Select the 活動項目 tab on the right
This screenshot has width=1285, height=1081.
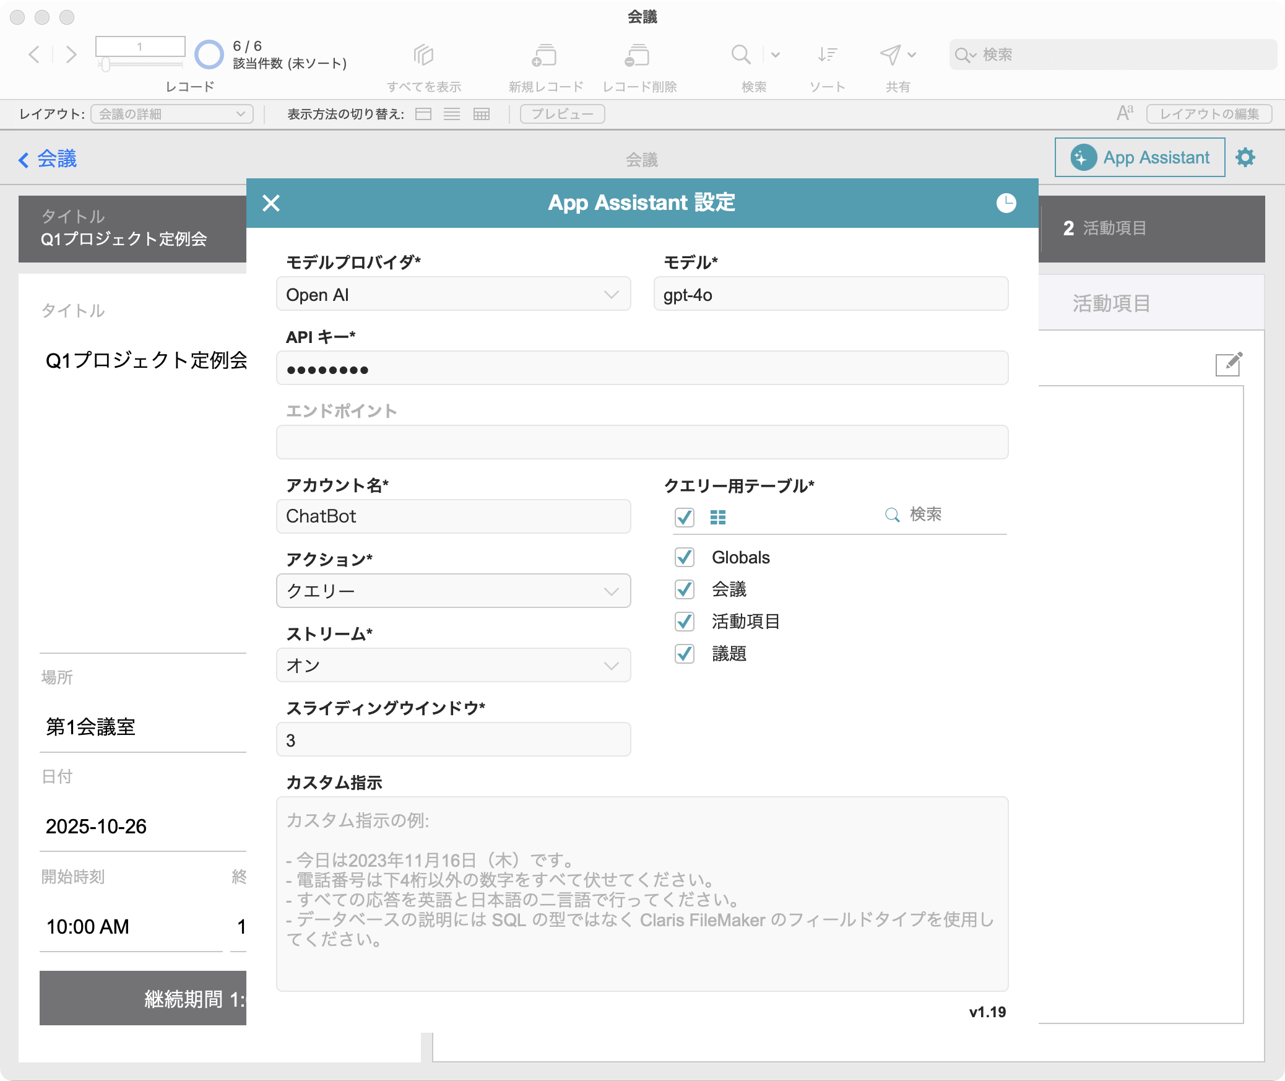click(1110, 303)
